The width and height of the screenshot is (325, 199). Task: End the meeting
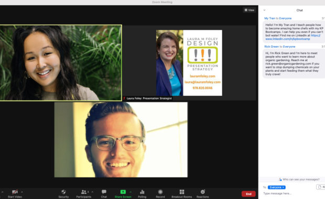(x=248, y=194)
